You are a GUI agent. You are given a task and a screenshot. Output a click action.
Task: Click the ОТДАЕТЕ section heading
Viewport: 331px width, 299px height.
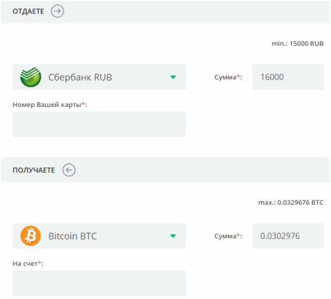[x=28, y=11]
